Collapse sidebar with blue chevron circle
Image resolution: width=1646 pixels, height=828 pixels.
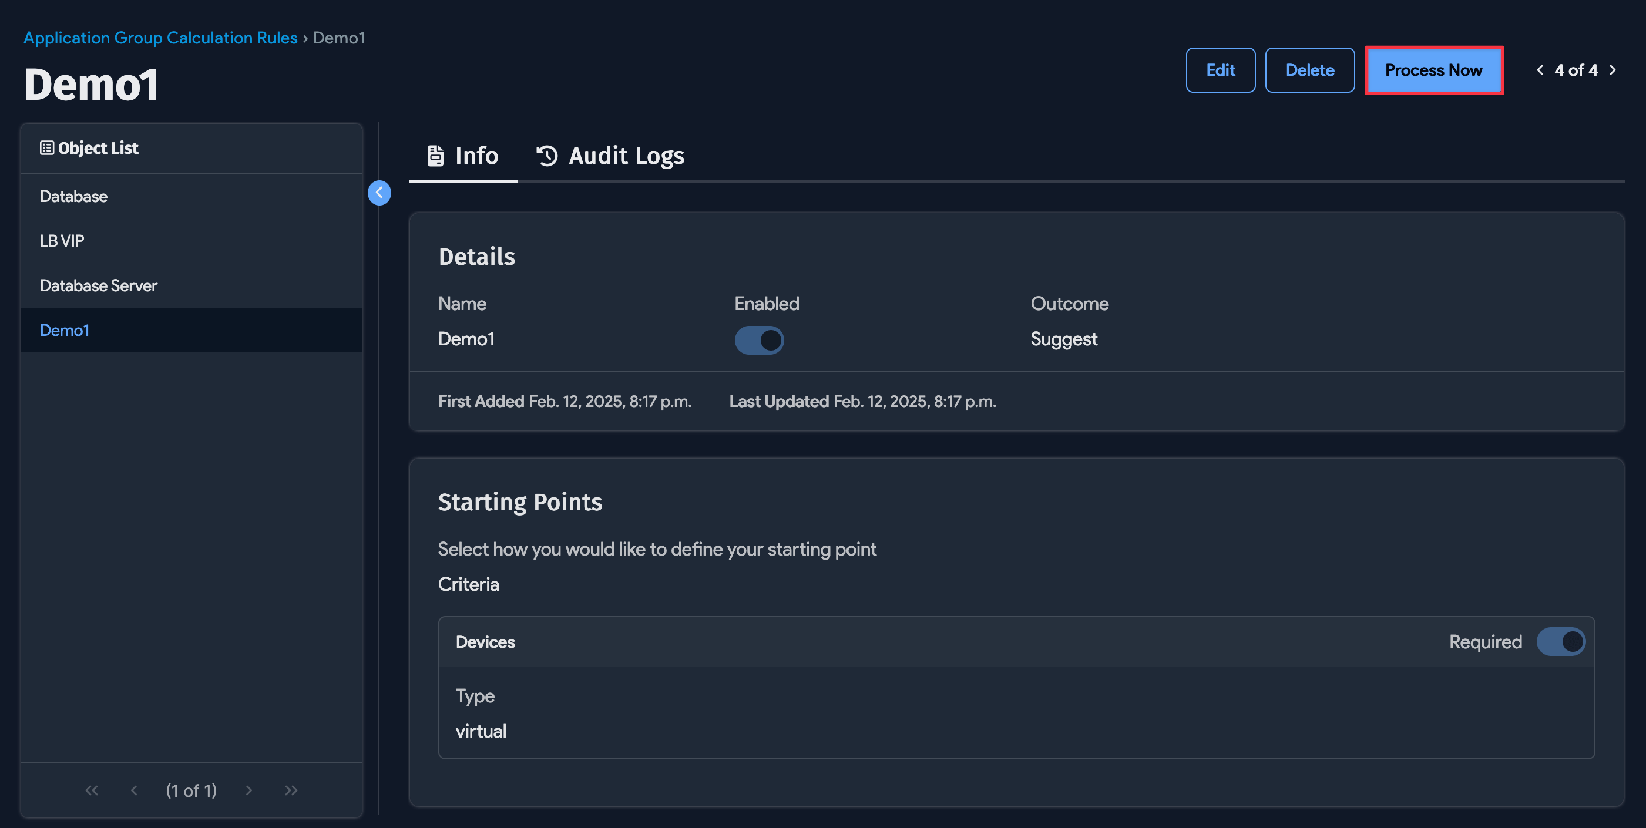pyautogui.click(x=379, y=192)
